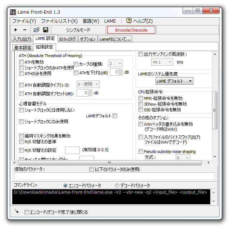The height and width of the screenshot is (228, 230).
Task: Enable the ATHを無効 checkbox
Action: point(21,62)
